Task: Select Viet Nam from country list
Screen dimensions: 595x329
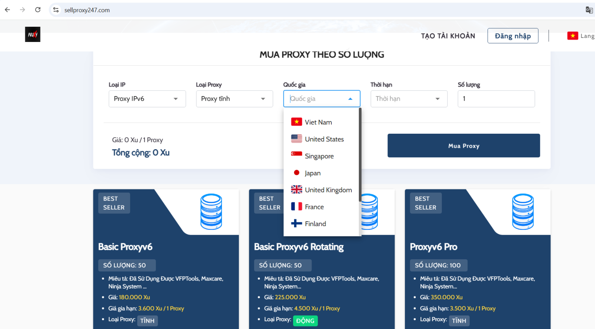Action: coord(318,122)
